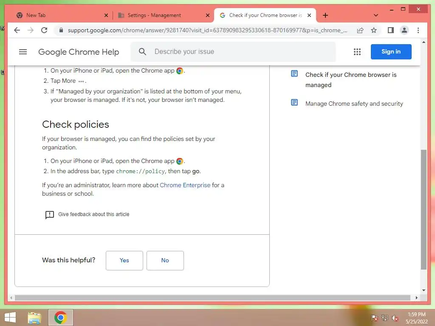
Task: Open a new tab with plus
Action: click(325, 15)
